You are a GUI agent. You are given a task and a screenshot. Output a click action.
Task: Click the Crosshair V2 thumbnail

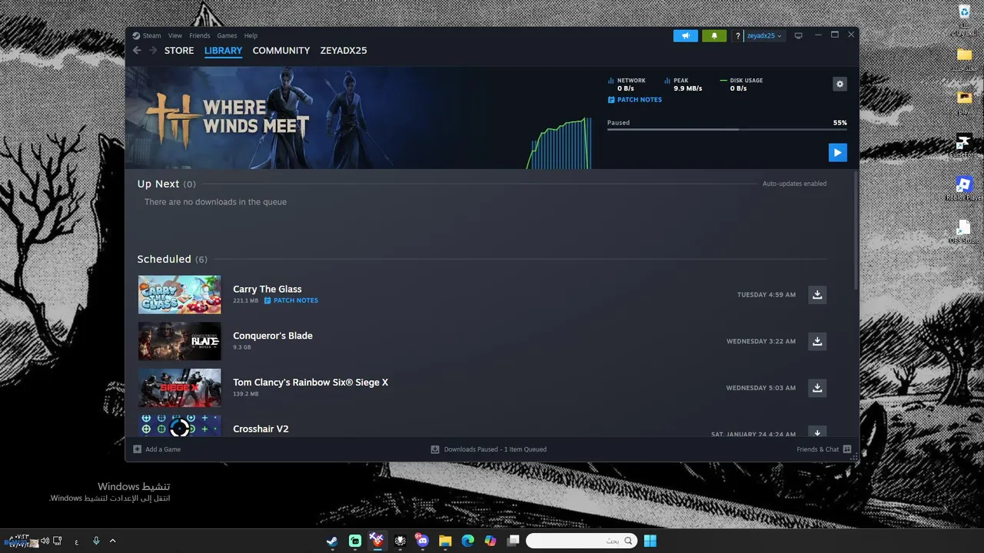tap(179, 426)
